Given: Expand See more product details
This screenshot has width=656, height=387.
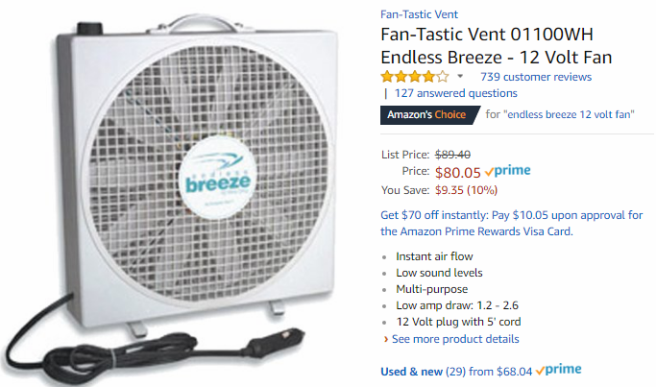Looking at the screenshot, I should coord(455,339).
